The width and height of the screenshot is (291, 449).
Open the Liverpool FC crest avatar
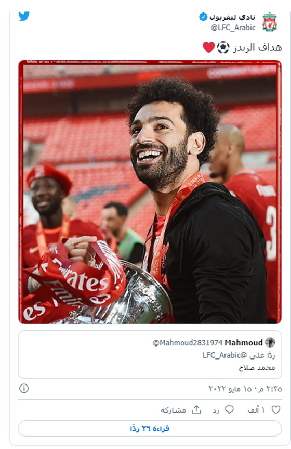pyautogui.click(x=270, y=22)
